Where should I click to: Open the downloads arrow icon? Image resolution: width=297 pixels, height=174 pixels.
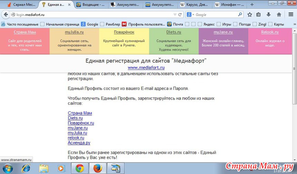coord(268,15)
